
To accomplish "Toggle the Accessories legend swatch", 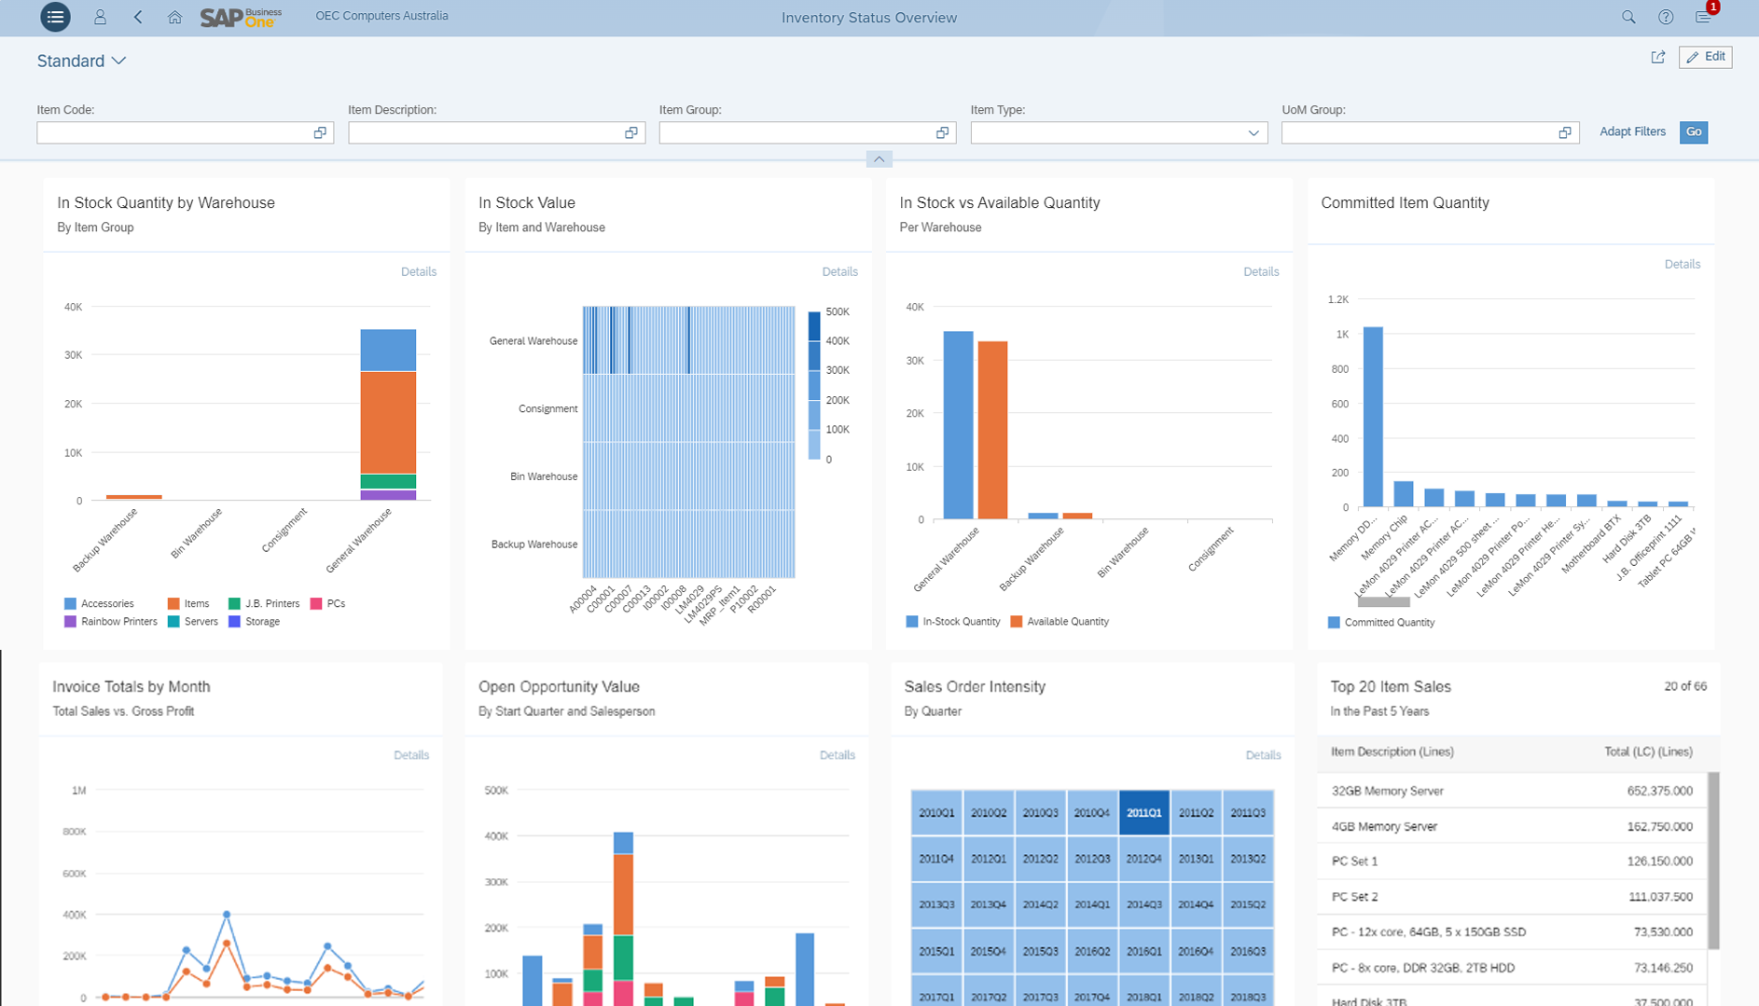I will pyautogui.click(x=70, y=603).
